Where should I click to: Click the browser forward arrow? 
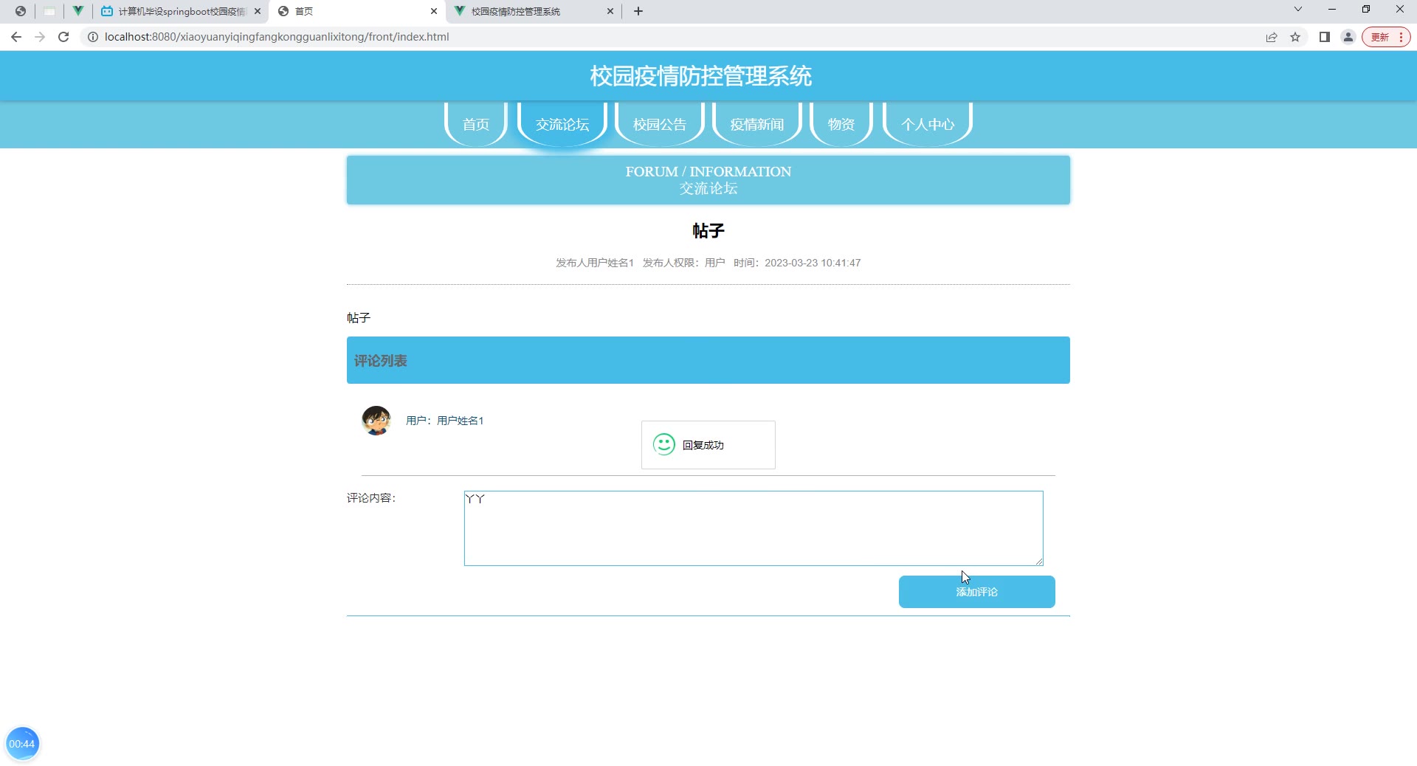[x=40, y=37]
